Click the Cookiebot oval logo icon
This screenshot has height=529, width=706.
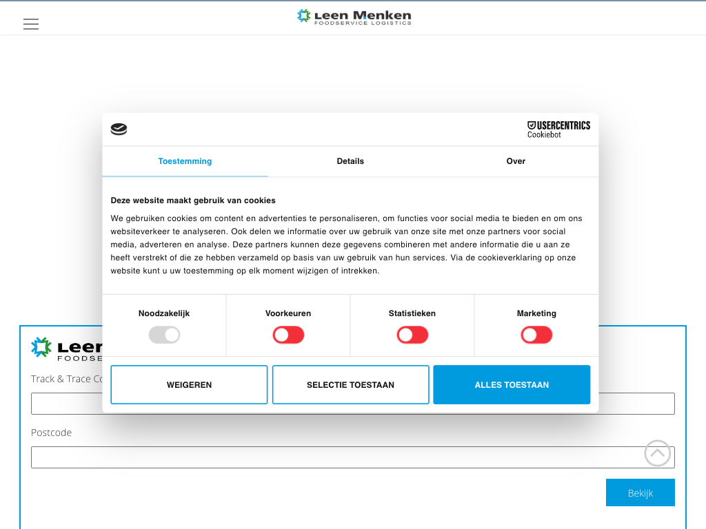coord(119,129)
